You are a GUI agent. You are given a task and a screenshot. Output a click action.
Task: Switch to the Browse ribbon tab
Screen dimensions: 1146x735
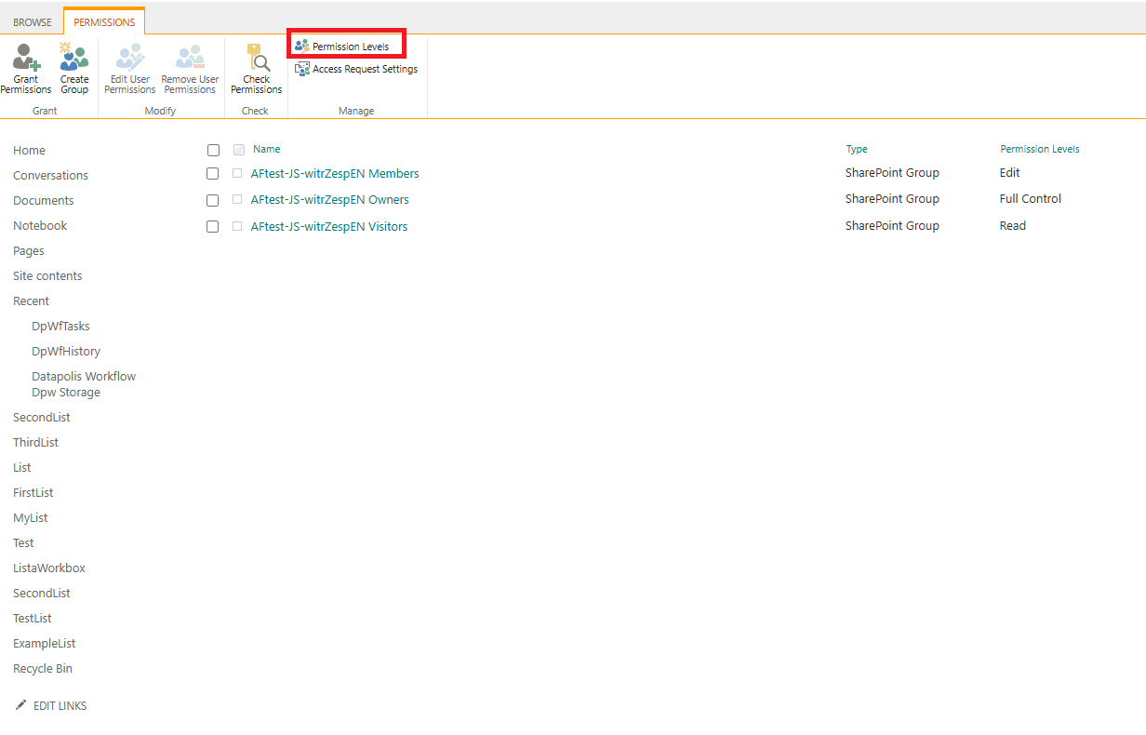33,22
